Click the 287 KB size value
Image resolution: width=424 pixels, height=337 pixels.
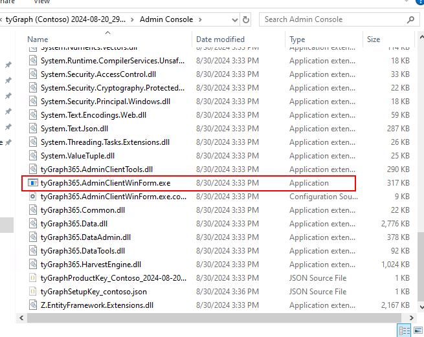coord(398,129)
